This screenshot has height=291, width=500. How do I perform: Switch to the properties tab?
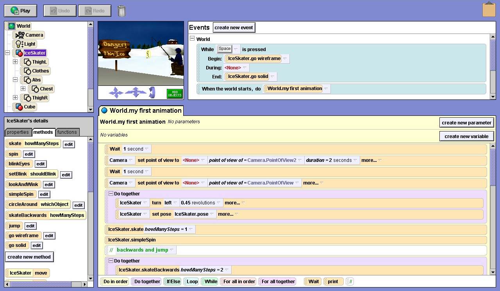coord(18,132)
